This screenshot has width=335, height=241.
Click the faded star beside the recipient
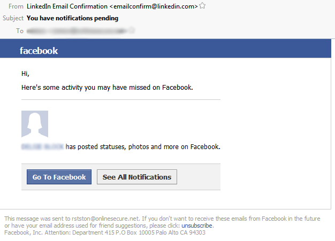(x=132, y=30)
